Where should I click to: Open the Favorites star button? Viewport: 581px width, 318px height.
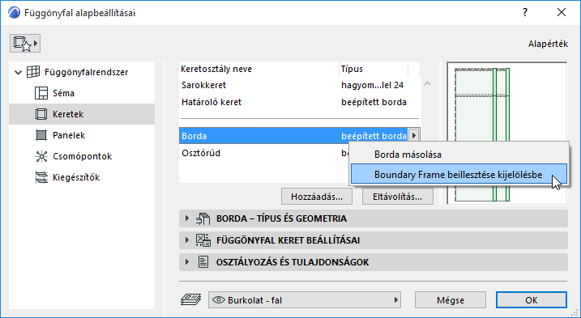[25, 44]
